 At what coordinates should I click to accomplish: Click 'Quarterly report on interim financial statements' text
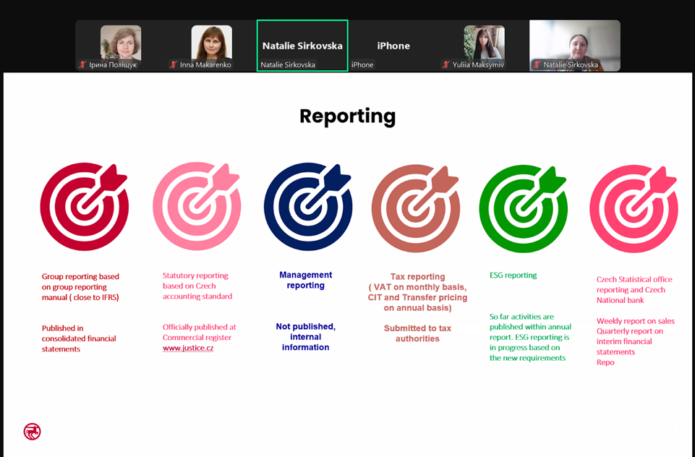coord(629,342)
